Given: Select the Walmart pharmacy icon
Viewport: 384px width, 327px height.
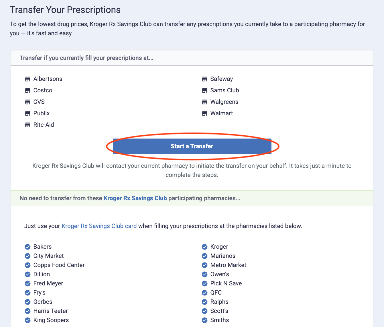Looking at the screenshot, I should (204, 113).
